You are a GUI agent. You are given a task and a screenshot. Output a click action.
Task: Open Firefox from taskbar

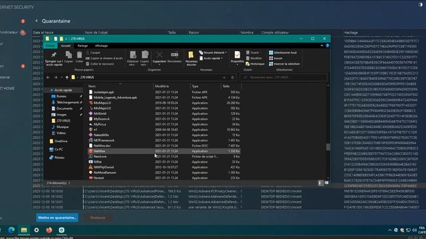(49, 230)
